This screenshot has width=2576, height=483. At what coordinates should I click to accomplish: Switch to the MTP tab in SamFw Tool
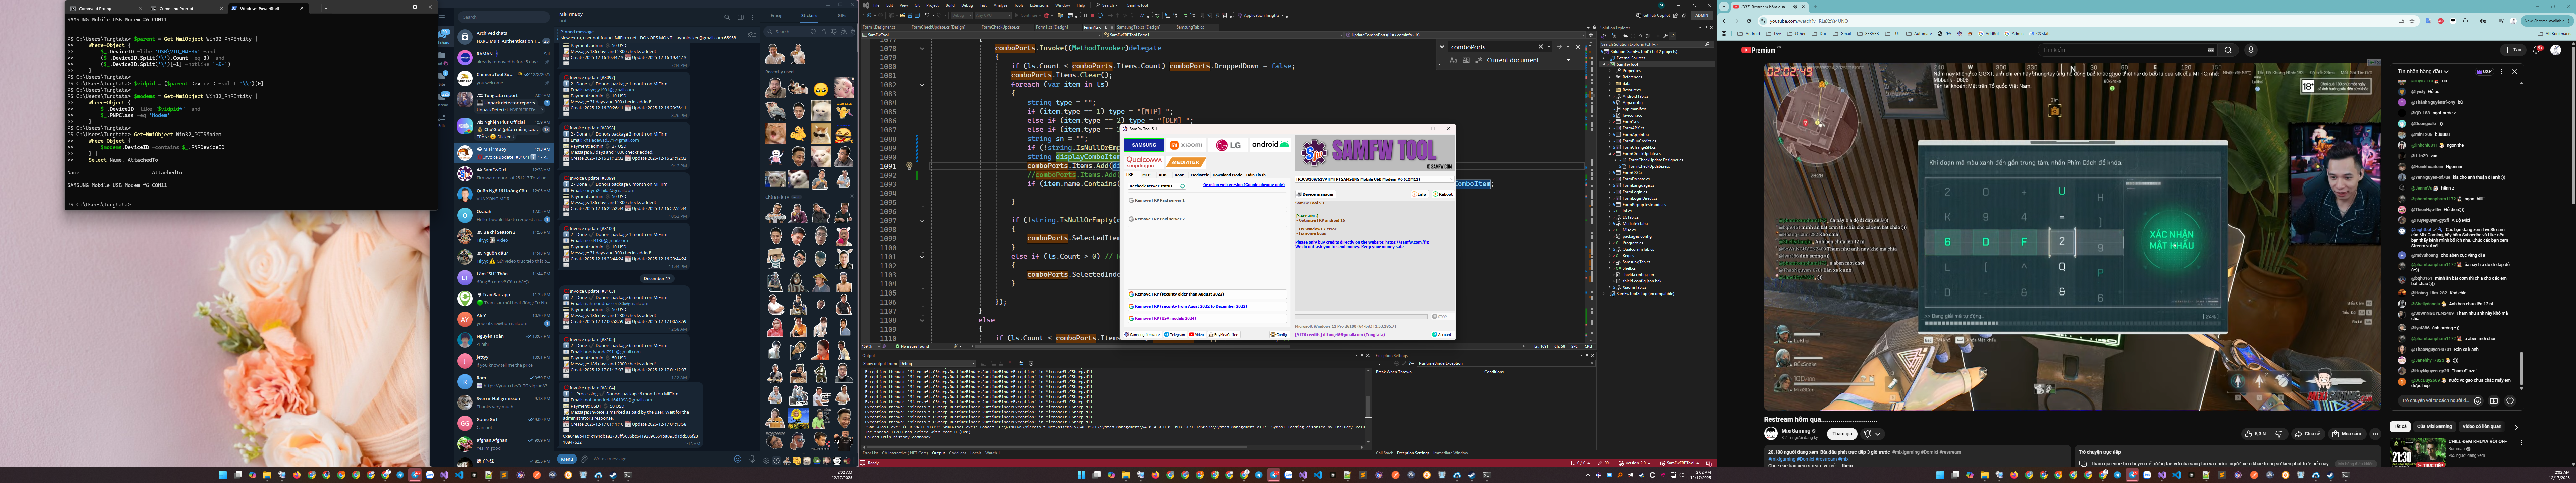click(x=1147, y=175)
